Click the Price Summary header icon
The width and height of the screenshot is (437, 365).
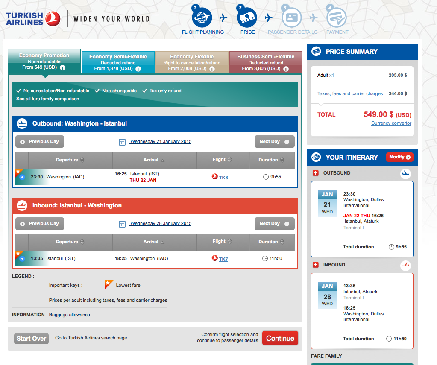point(316,51)
